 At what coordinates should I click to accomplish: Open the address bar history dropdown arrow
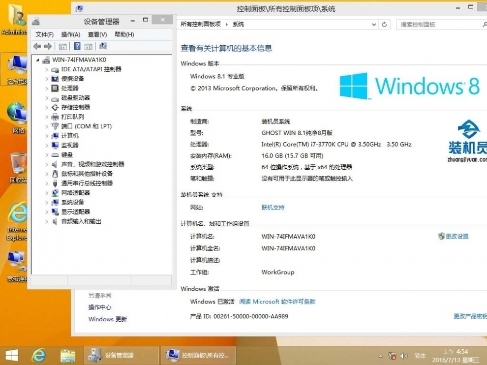(x=373, y=25)
